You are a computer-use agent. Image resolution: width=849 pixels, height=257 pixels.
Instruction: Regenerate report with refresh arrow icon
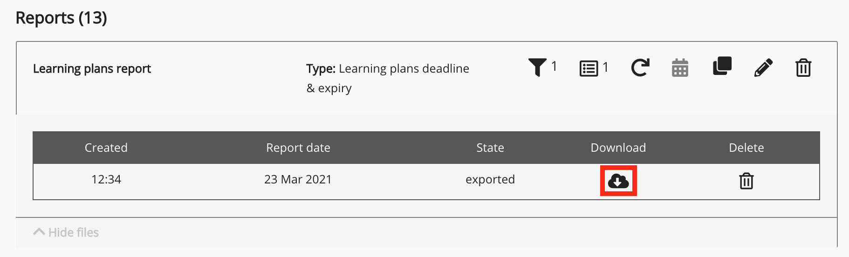640,68
